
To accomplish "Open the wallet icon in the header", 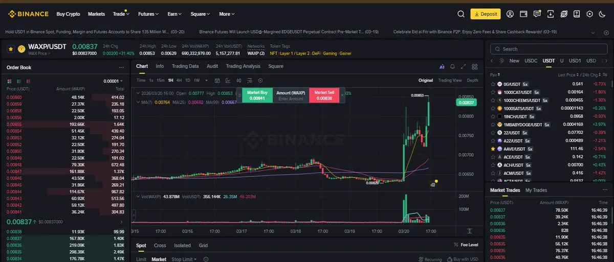I will coord(523,14).
